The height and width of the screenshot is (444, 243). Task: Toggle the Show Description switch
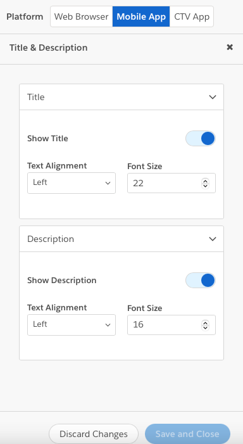tap(200, 281)
